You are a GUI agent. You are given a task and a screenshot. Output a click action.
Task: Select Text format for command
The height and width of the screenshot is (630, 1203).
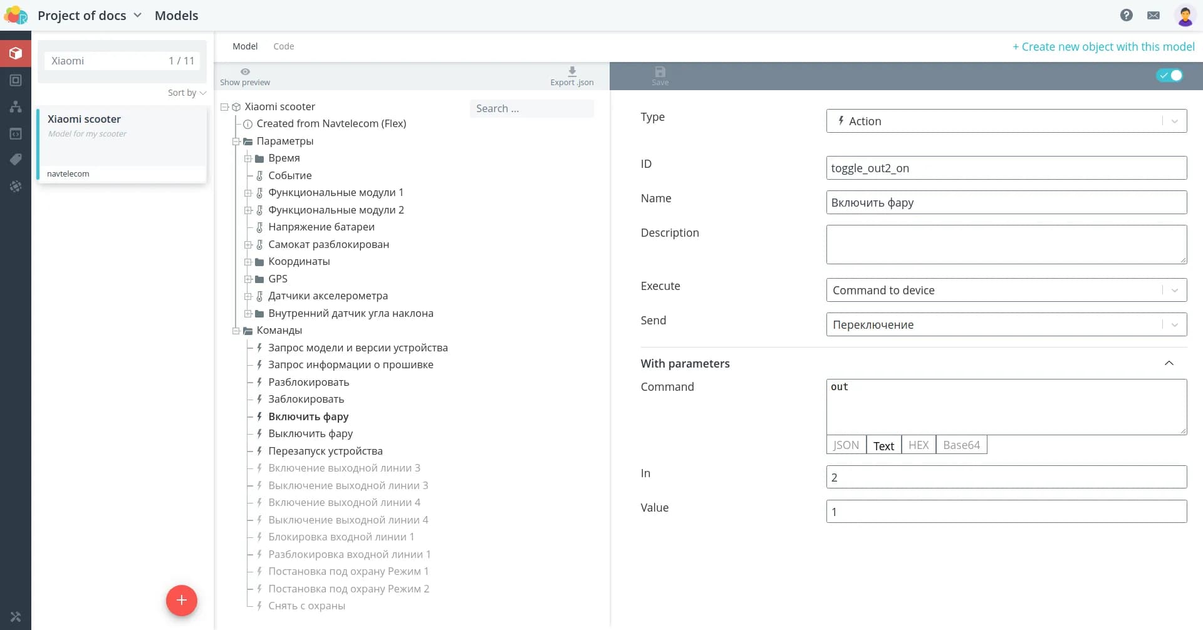[883, 445]
